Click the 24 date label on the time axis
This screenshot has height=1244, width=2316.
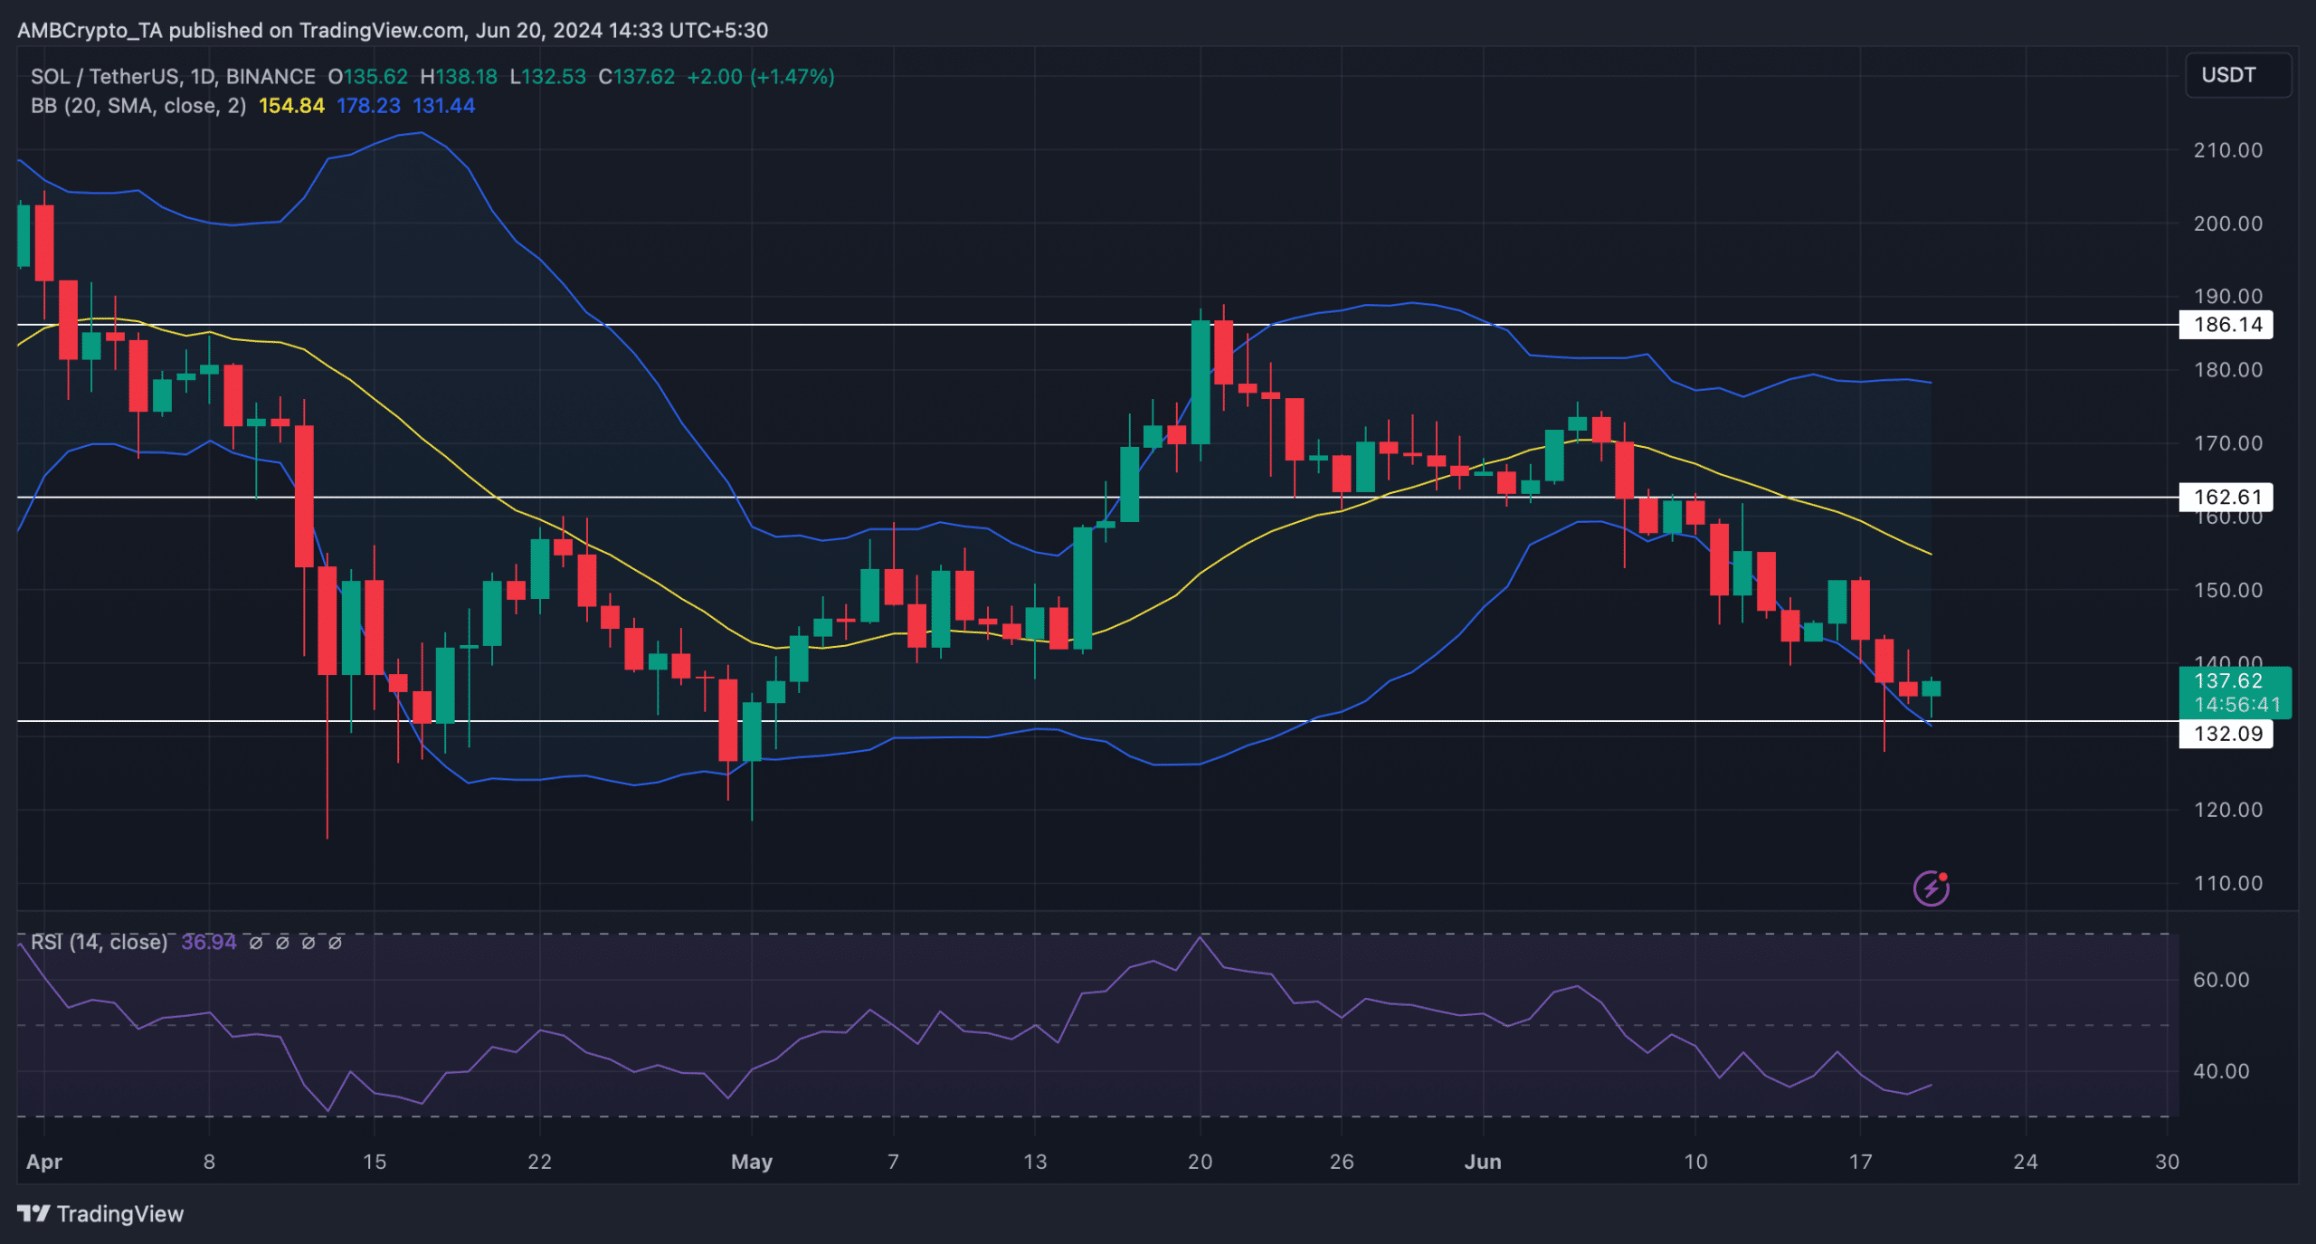pos(2025,1162)
